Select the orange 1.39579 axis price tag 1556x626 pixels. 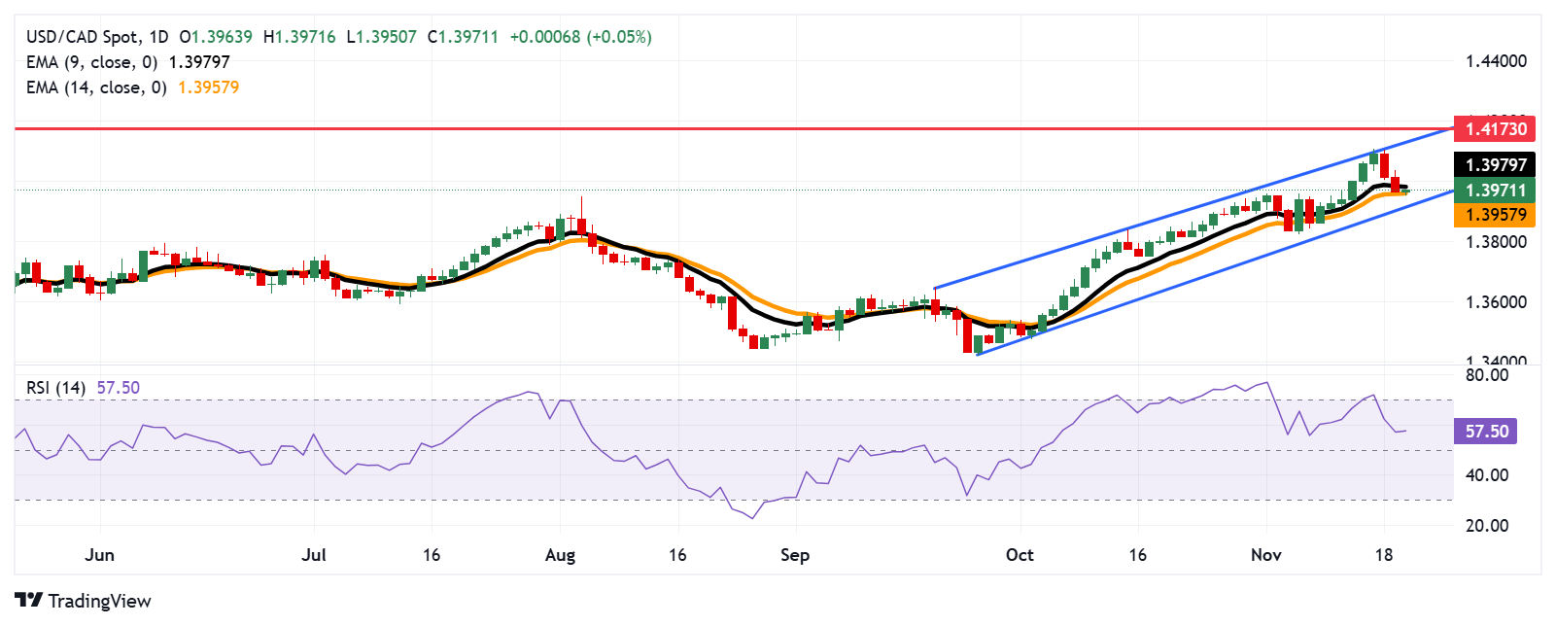1495,215
